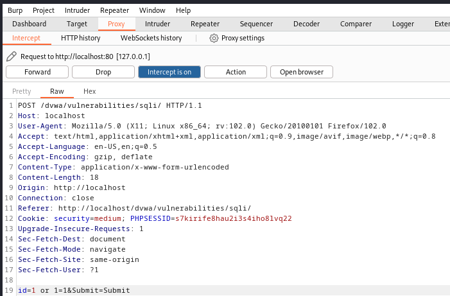The image size is (450, 296).
Task: Open the HTTP history sub-tab
Action: (x=81, y=38)
